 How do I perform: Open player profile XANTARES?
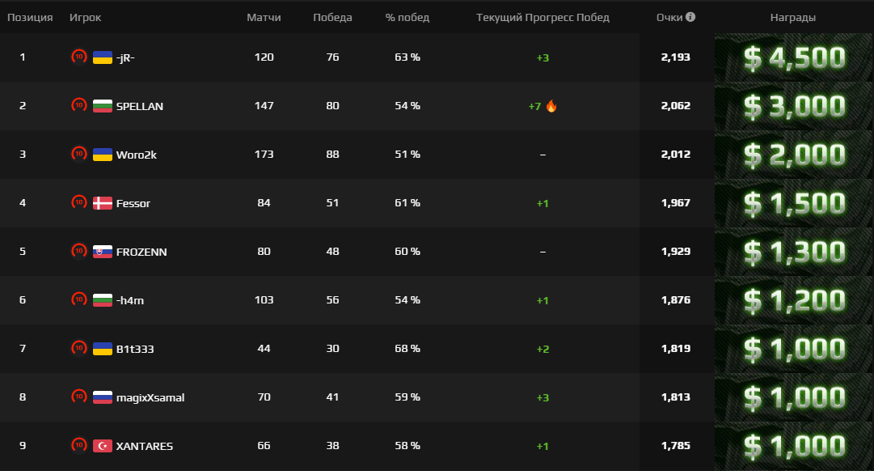[x=144, y=446]
